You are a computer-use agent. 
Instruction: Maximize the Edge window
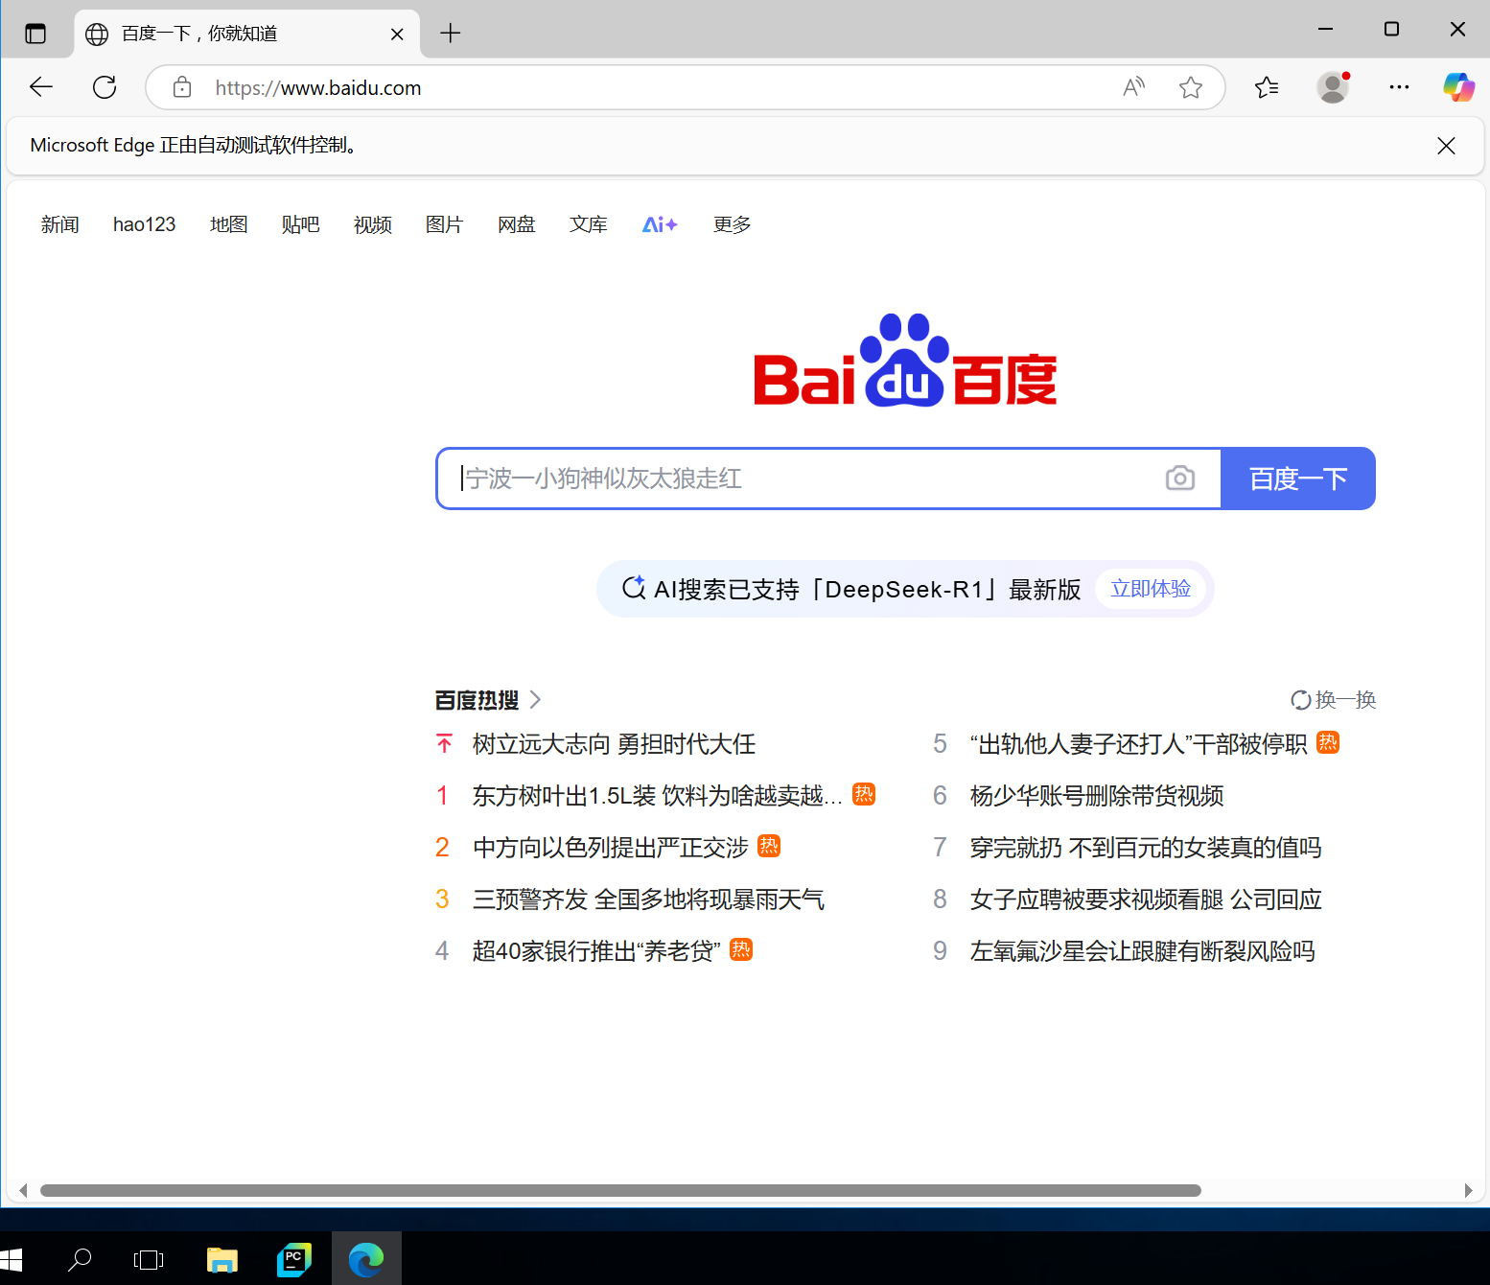(1391, 29)
